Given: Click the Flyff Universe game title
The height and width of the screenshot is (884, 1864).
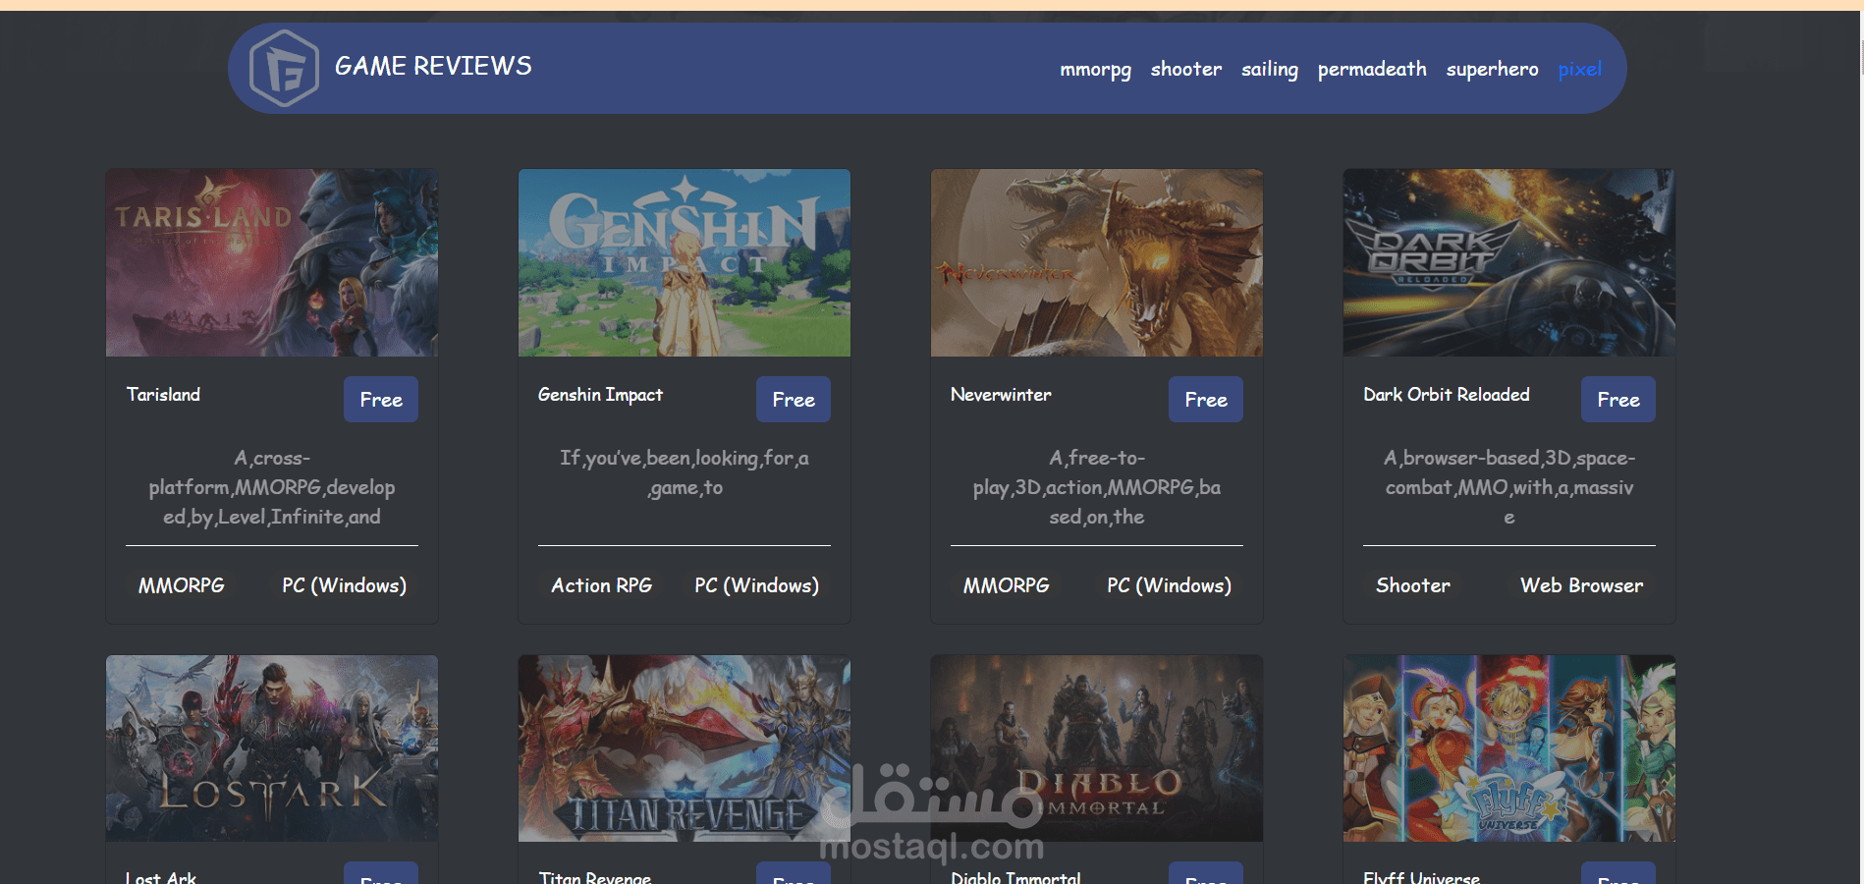Looking at the screenshot, I should [1421, 877].
